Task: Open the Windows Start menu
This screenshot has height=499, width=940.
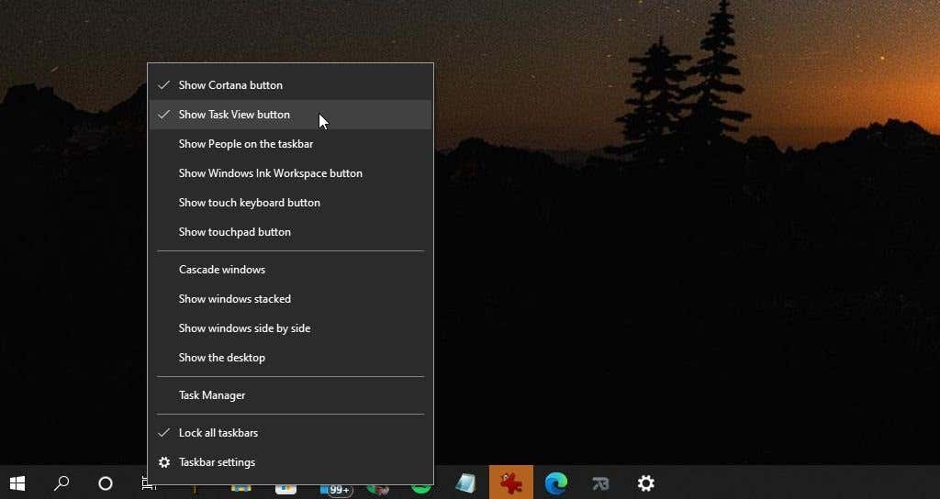Action: click(17, 483)
